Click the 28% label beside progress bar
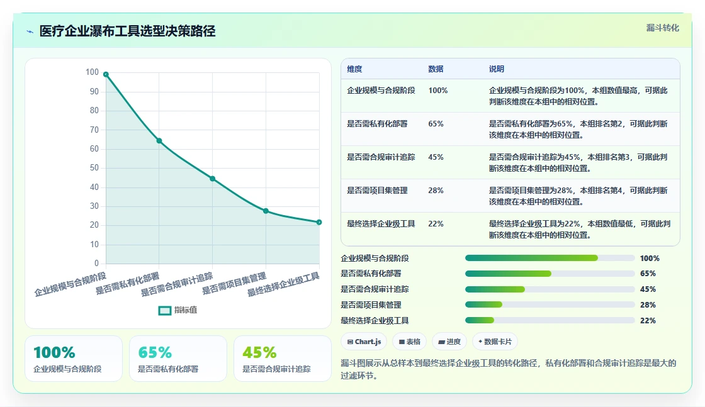 click(x=648, y=305)
